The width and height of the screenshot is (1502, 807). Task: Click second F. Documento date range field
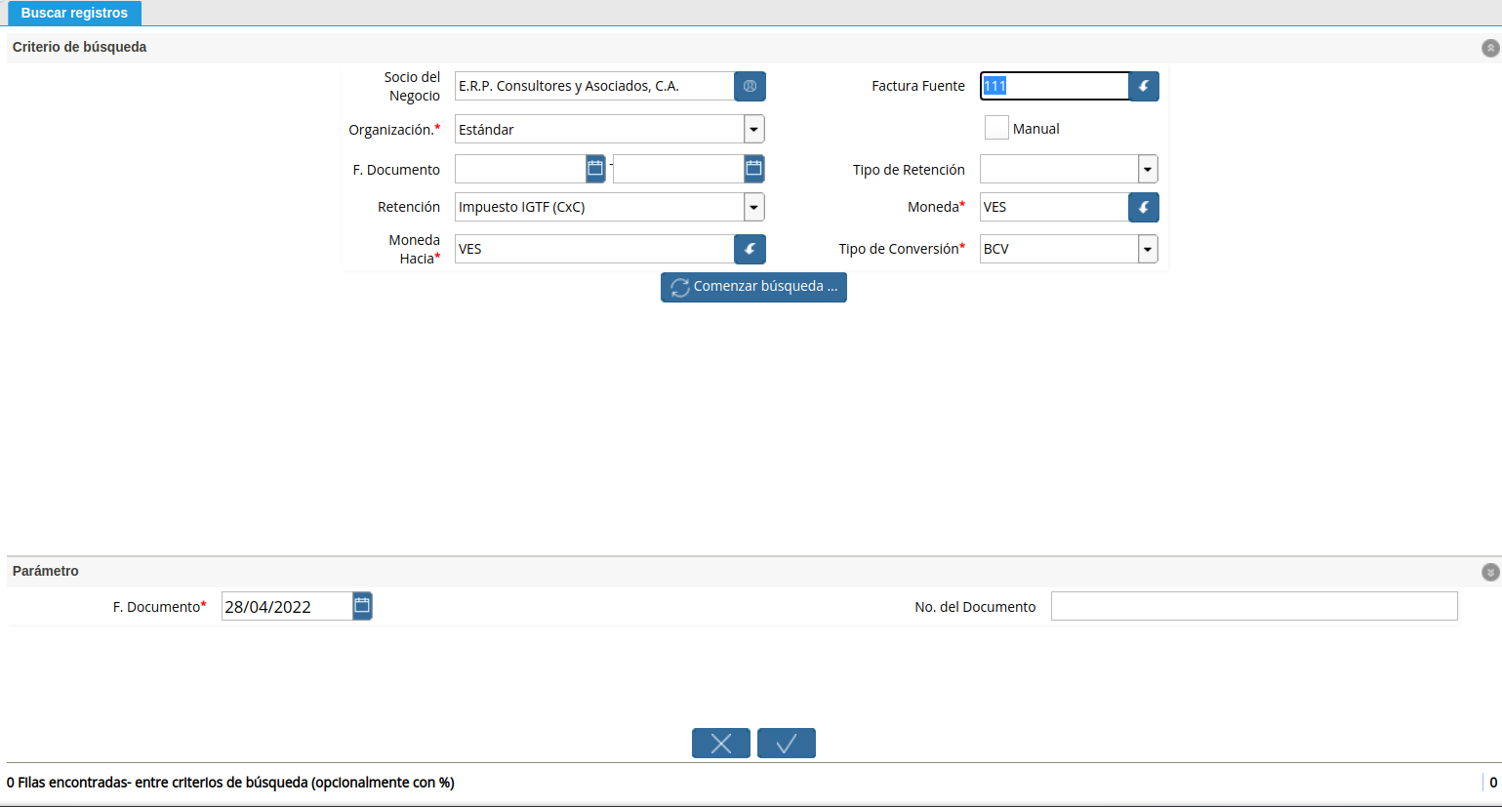pyautogui.click(x=678, y=169)
